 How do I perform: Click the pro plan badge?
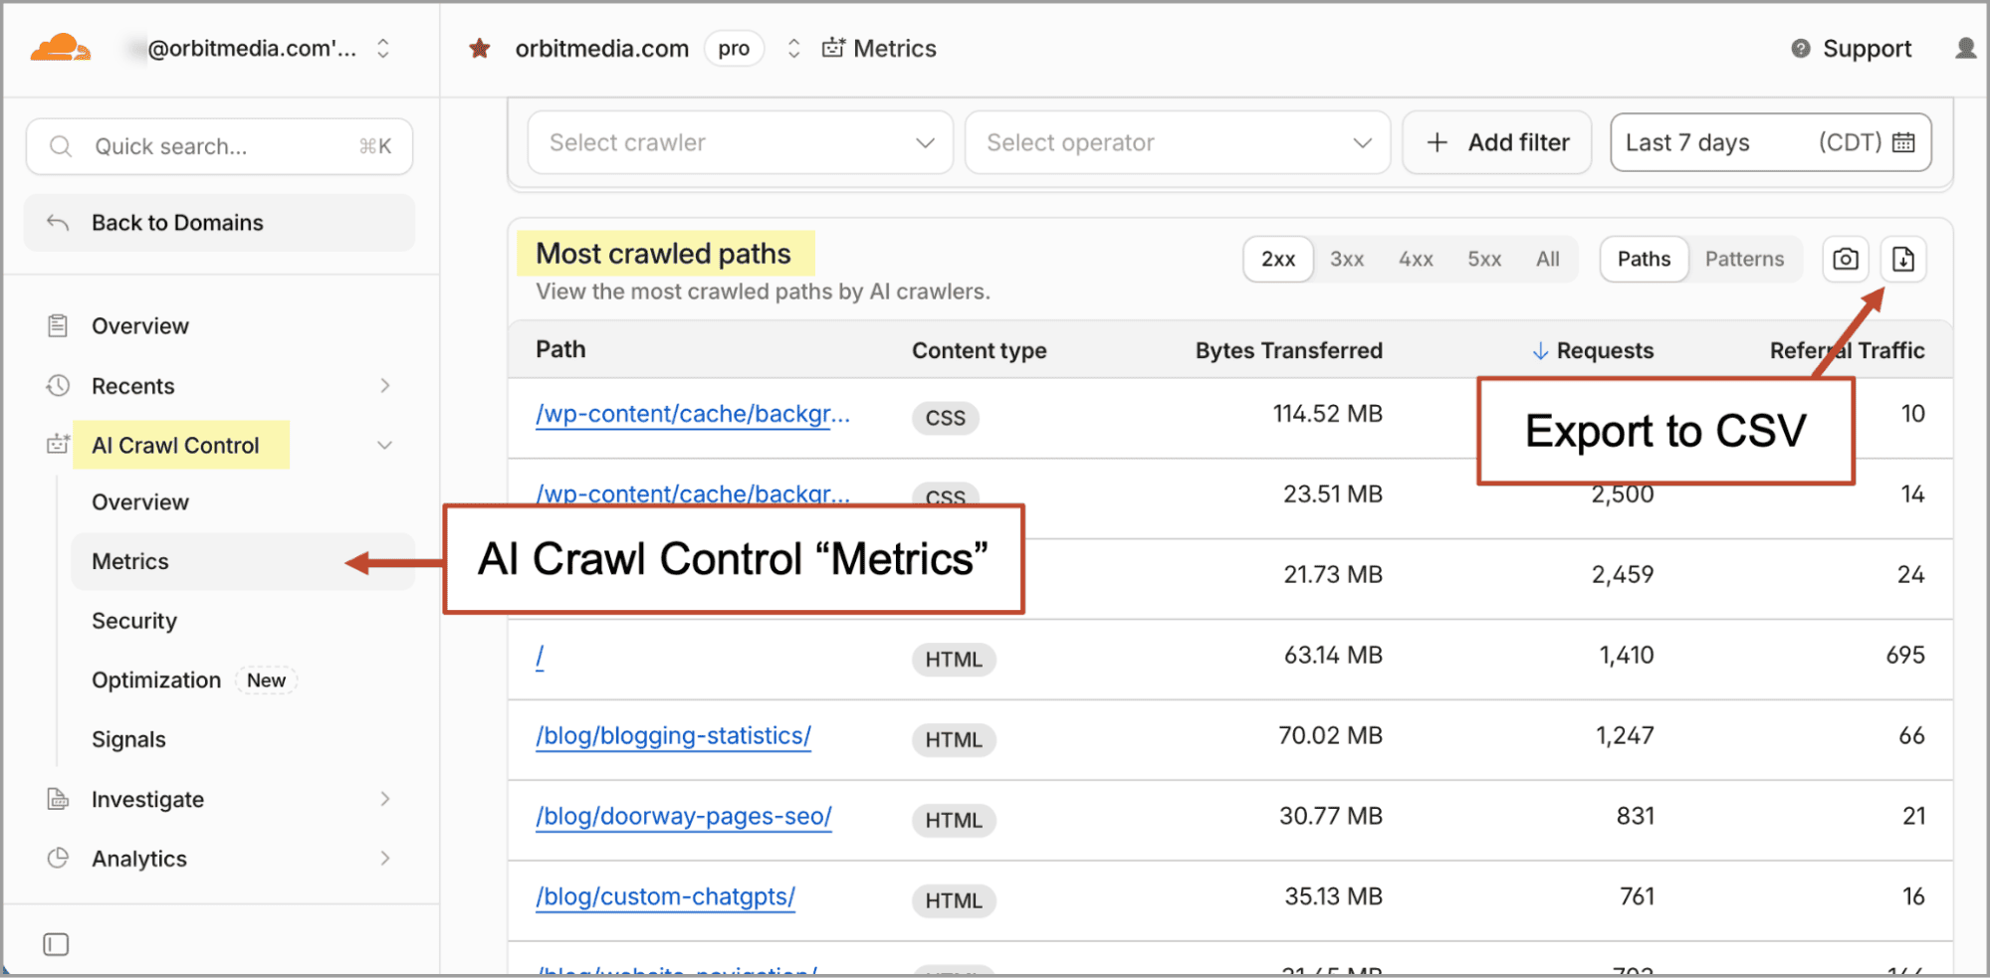pyautogui.click(x=734, y=48)
